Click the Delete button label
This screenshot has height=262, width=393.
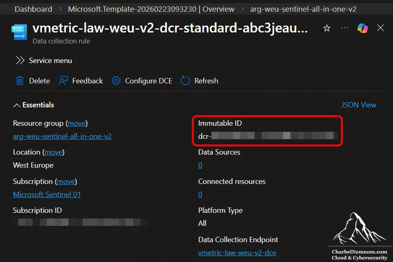click(39, 81)
